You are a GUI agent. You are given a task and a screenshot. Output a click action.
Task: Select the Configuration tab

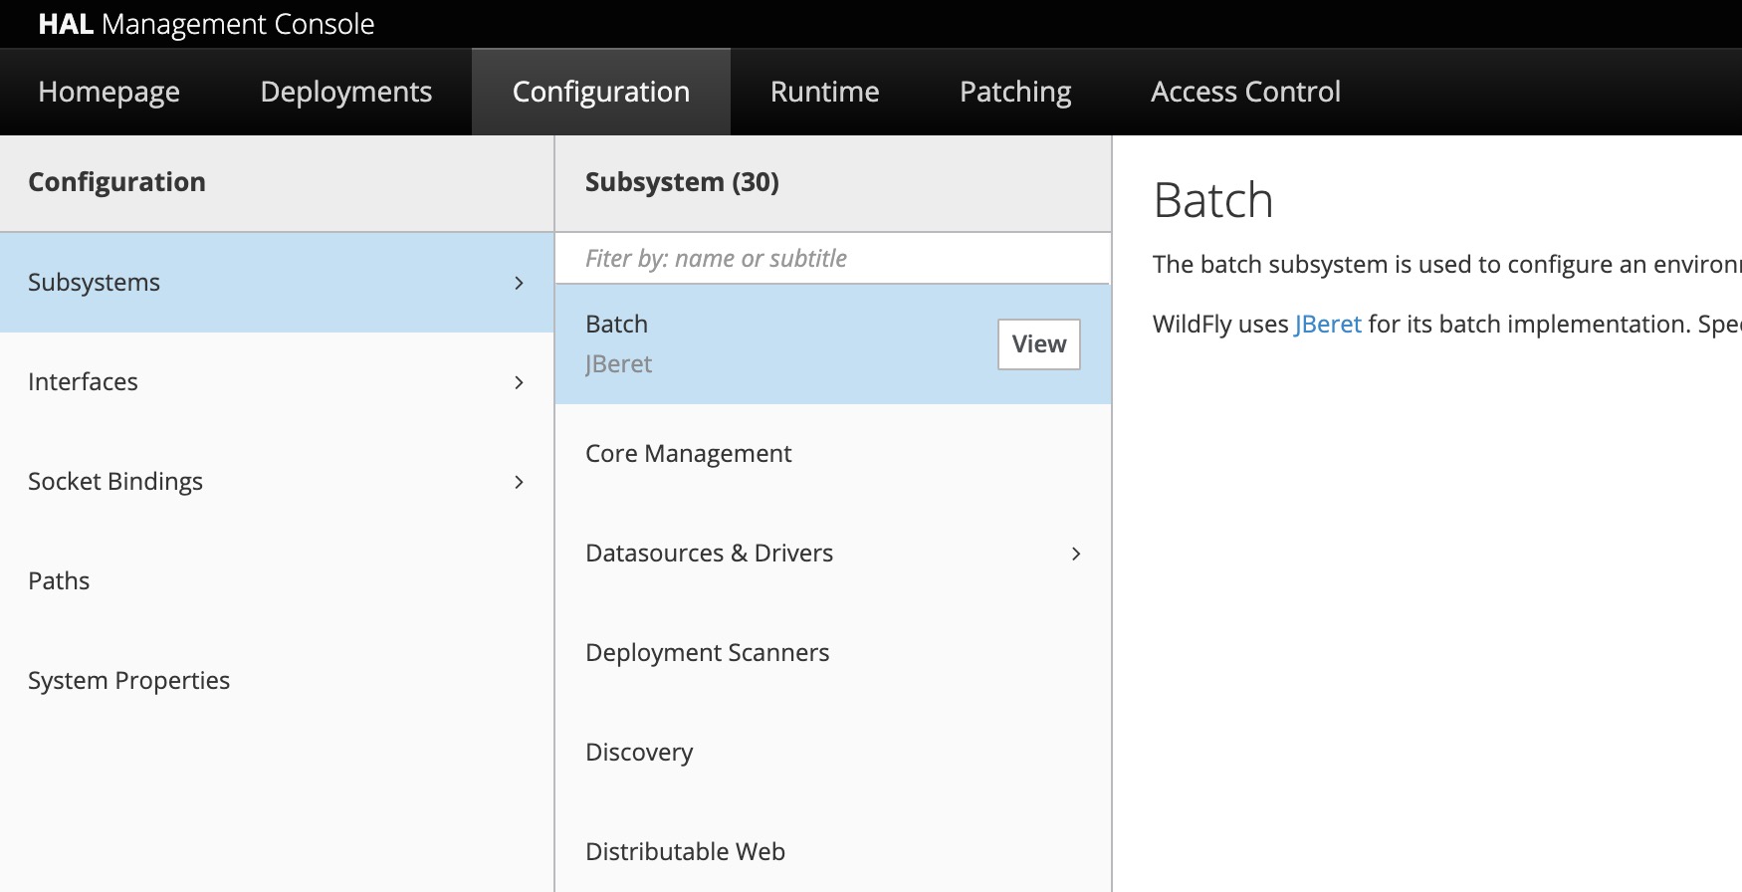(x=601, y=92)
